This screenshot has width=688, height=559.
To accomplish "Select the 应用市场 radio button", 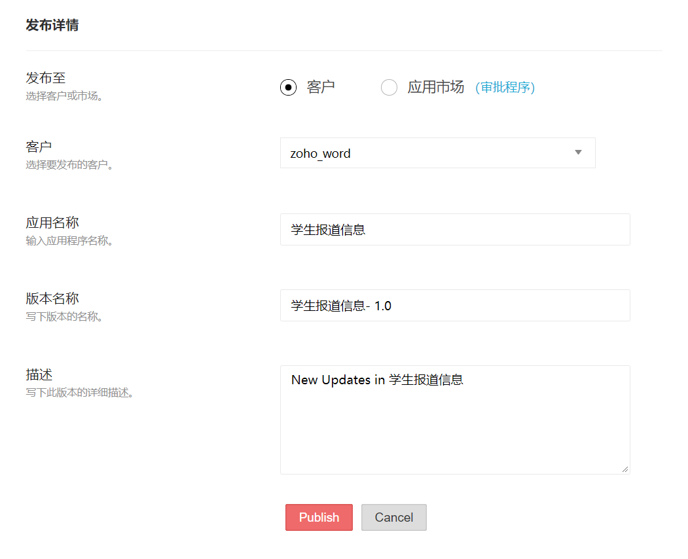I will (389, 87).
